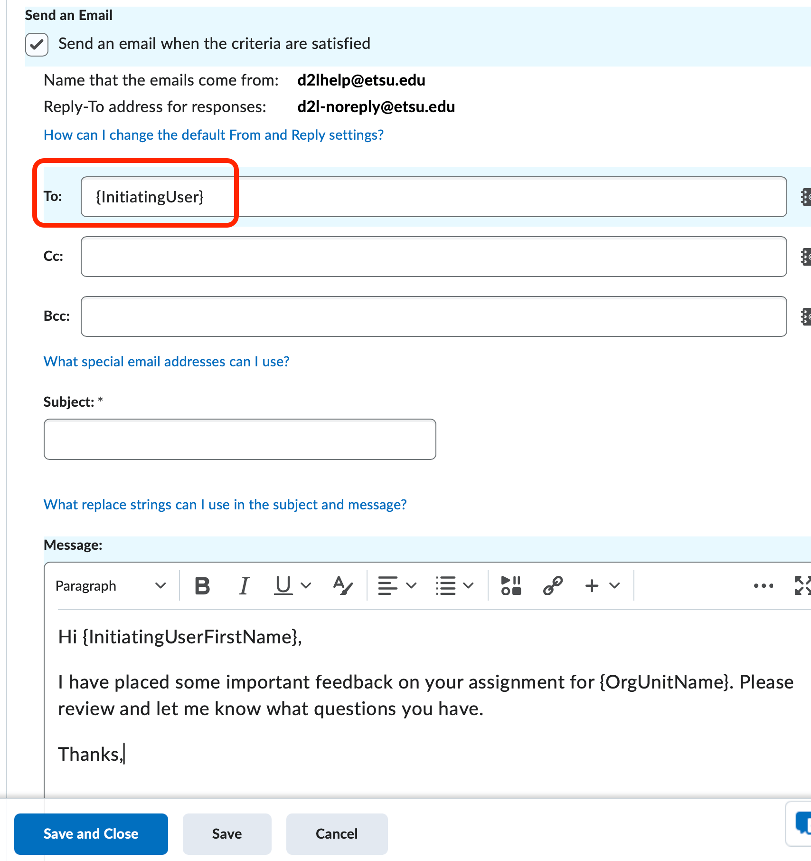Screen dimensions: 811x861
Task: Uncheck send an email when criteria are satisfied
Action: pyautogui.click(x=37, y=44)
